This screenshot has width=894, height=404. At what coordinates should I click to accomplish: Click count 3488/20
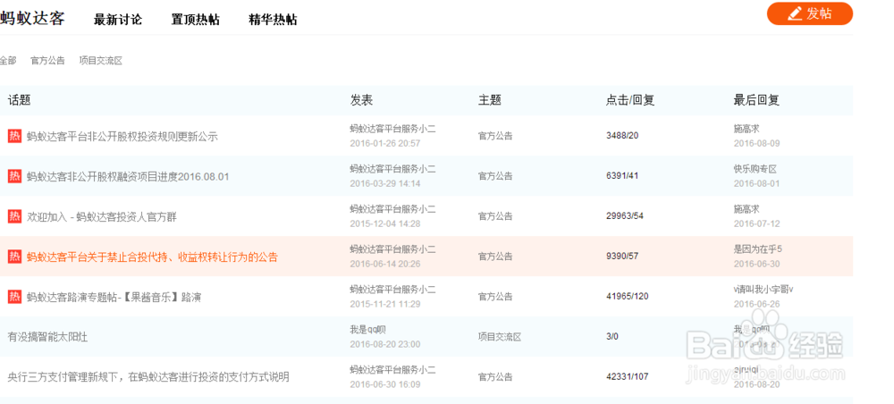coord(622,136)
